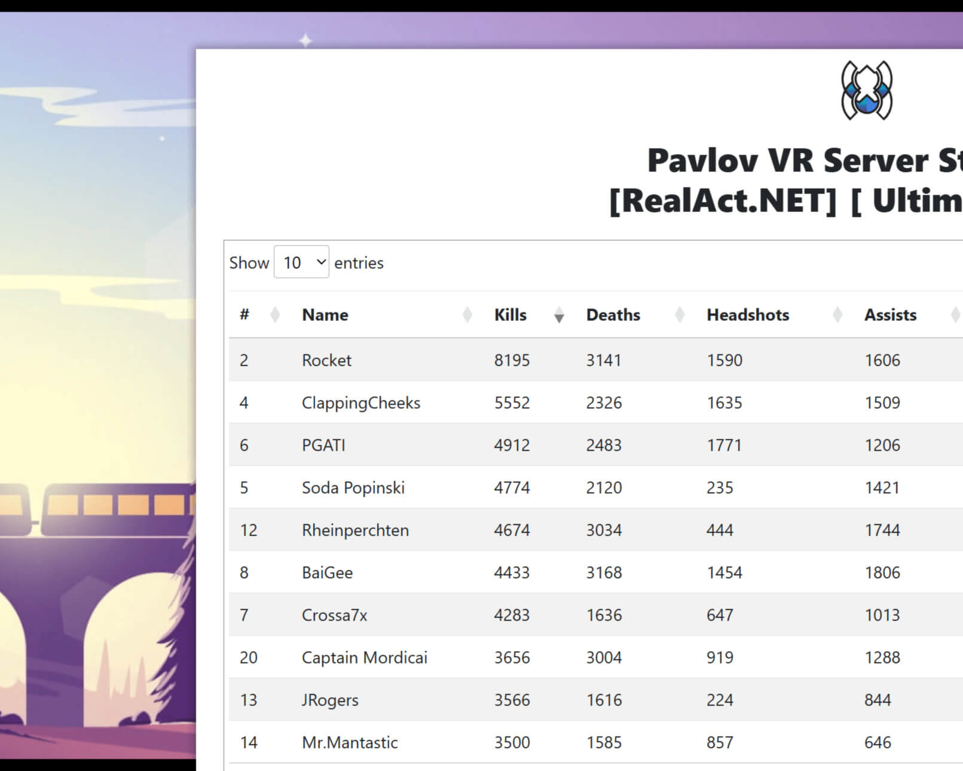Sort table by the Name column
963x771 pixels.
(x=387, y=315)
